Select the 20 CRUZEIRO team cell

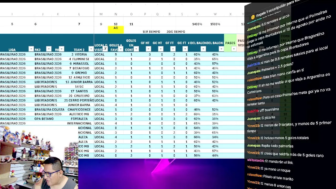tap(79, 96)
